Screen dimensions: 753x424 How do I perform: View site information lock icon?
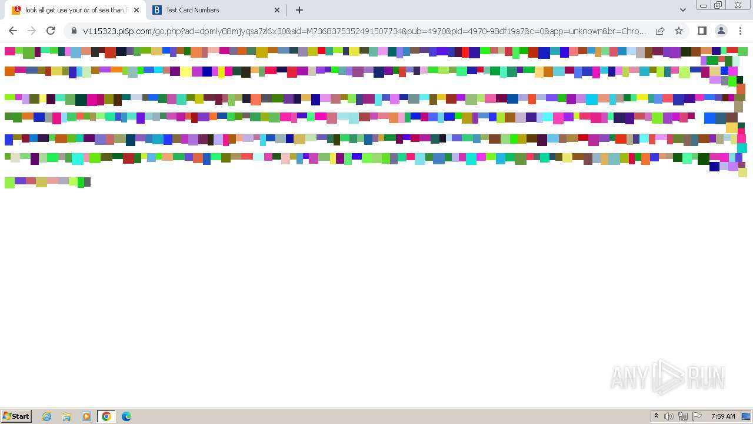tap(74, 31)
